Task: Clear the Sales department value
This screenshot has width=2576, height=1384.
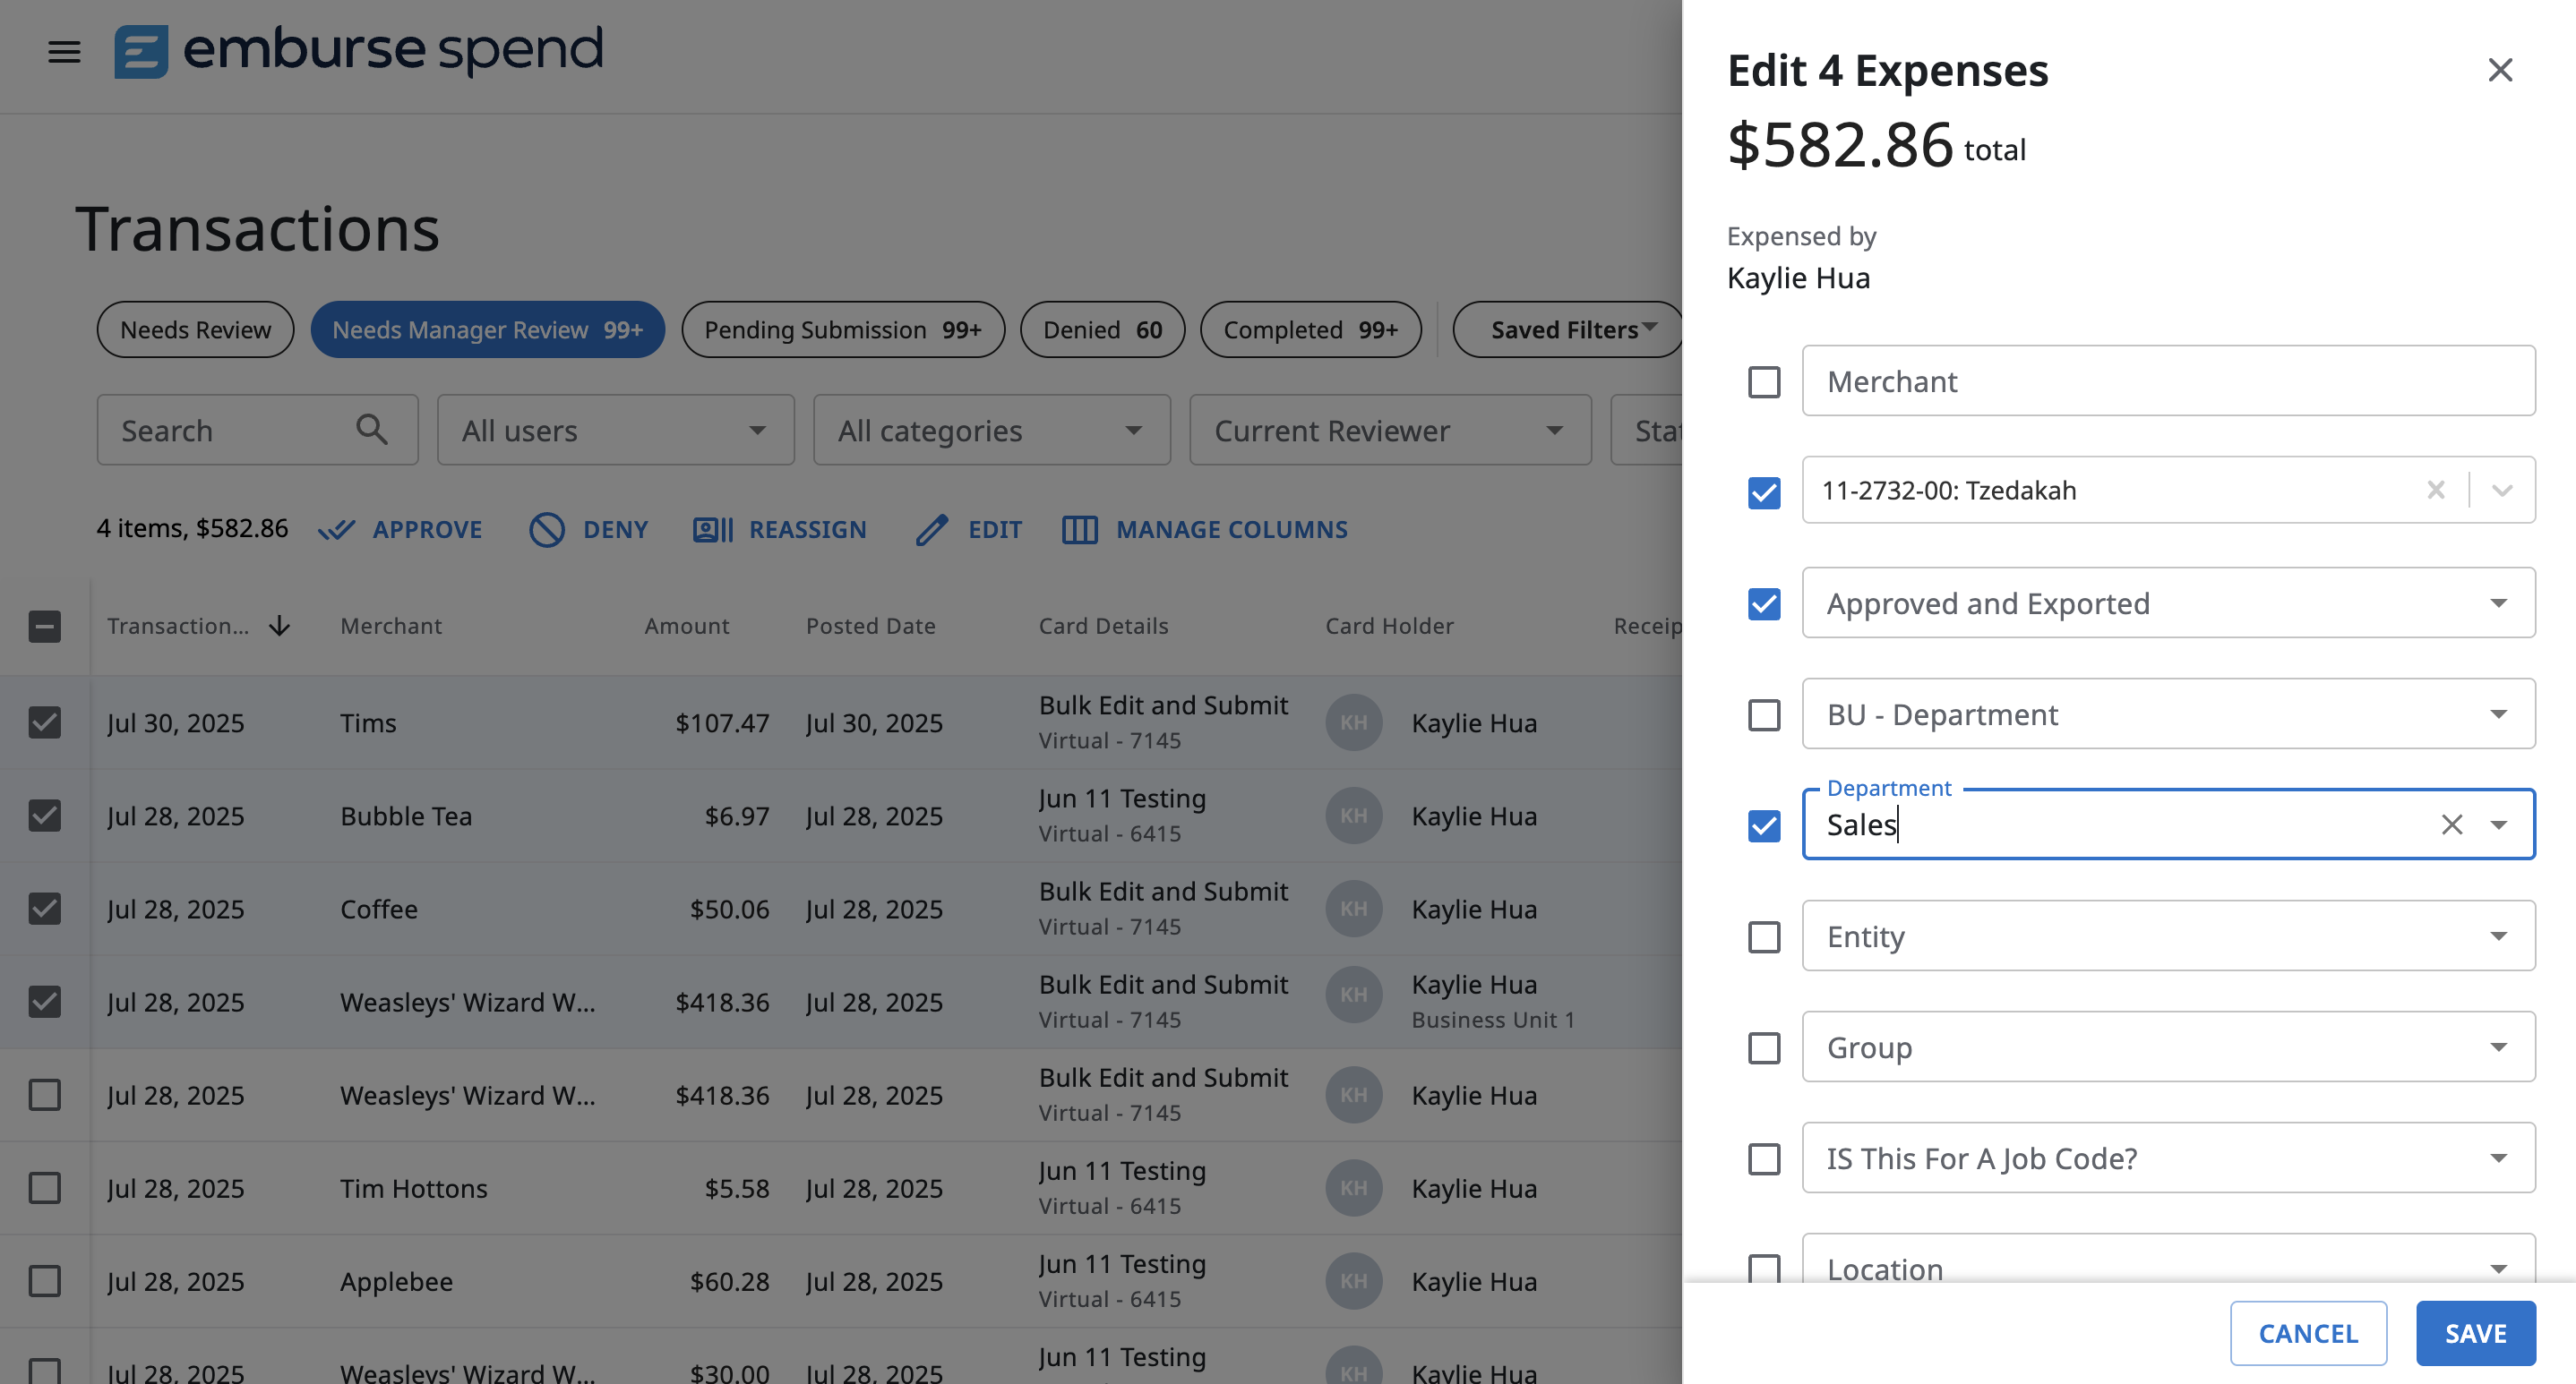Action: pos(2451,824)
